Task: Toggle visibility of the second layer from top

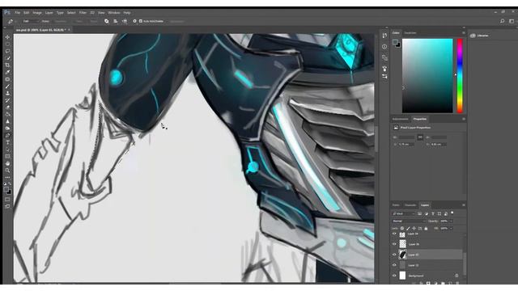Action: 394,244
